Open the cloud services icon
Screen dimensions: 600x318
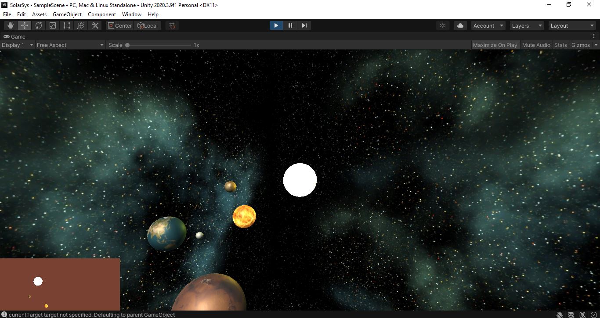click(x=460, y=25)
